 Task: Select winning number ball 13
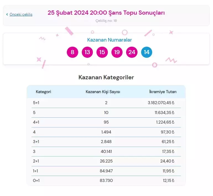pyautogui.click(x=87, y=52)
